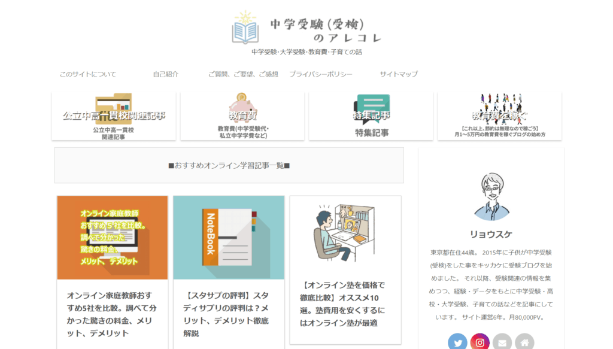Screen dimensions: 613x349
Task: Click the home icon in profile
Action: (x=524, y=342)
